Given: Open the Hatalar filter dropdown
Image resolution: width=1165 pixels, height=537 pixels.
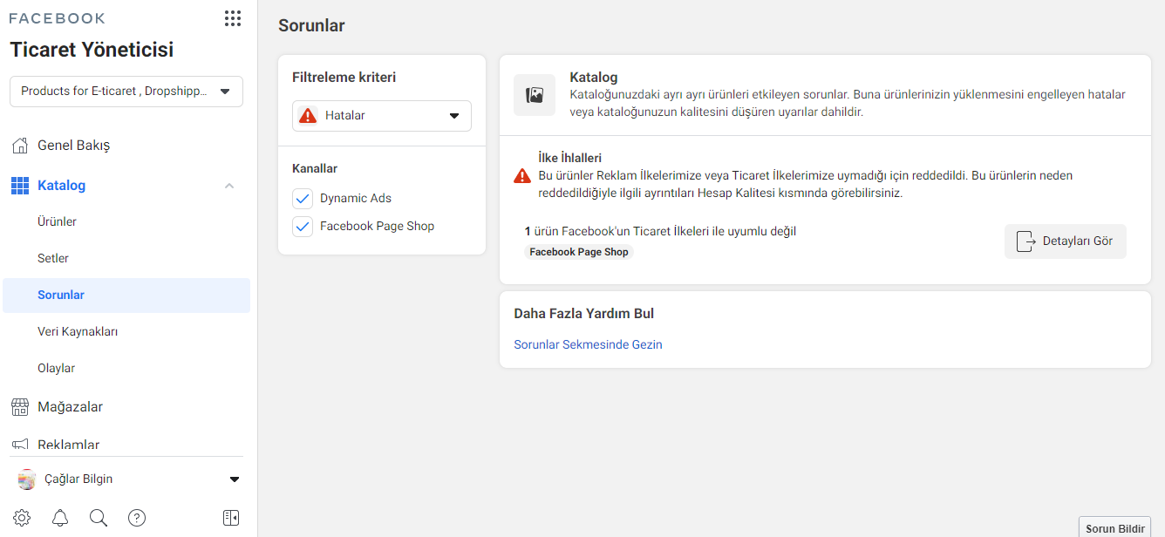Looking at the screenshot, I should [381, 116].
